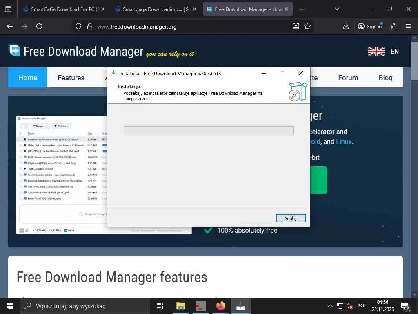Open the Firefox taskbar icon
418x314 pixels.
click(221, 306)
